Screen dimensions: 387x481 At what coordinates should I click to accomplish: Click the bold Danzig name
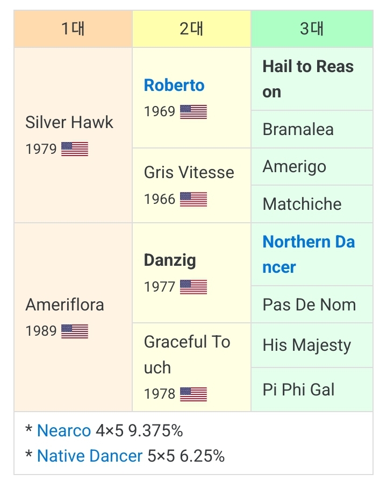170,260
